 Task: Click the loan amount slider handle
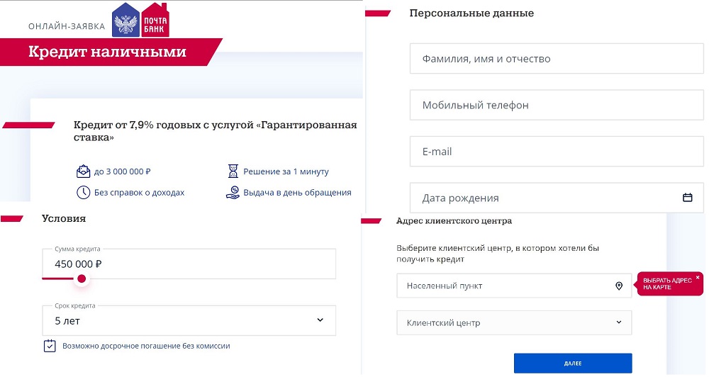pyautogui.click(x=82, y=279)
